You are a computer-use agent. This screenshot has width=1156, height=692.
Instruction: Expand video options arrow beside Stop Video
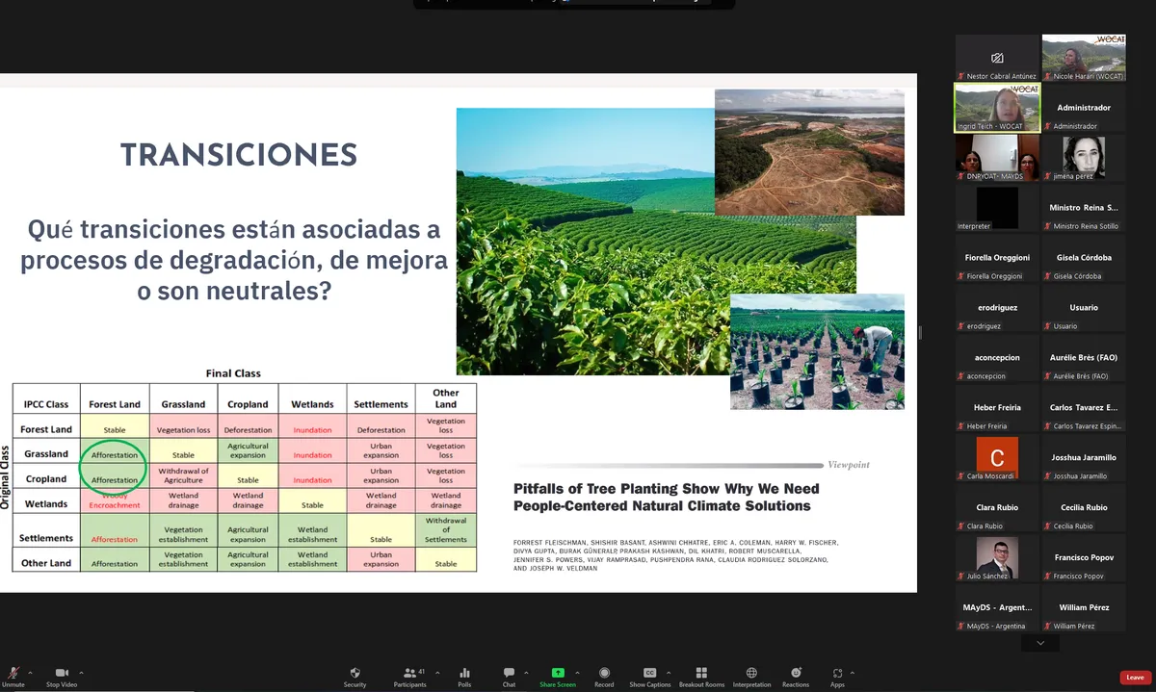pyautogui.click(x=81, y=673)
